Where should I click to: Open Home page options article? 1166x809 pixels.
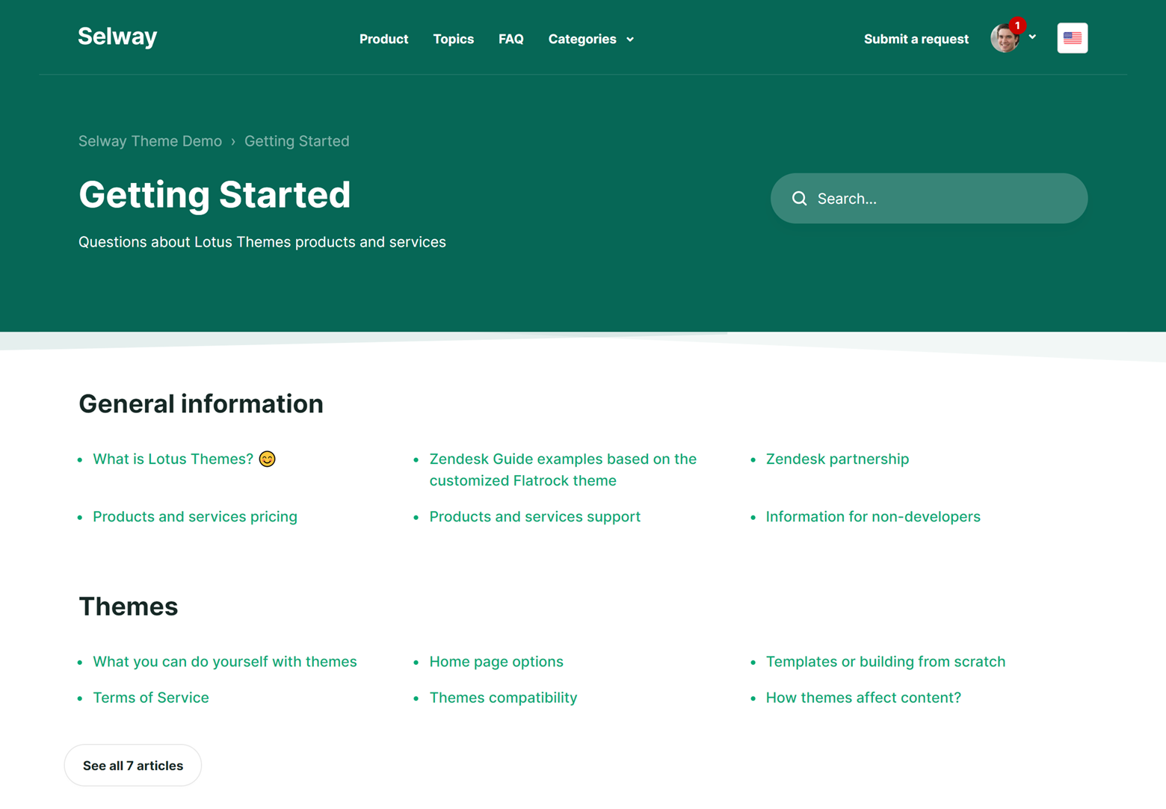click(x=496, y=662)
